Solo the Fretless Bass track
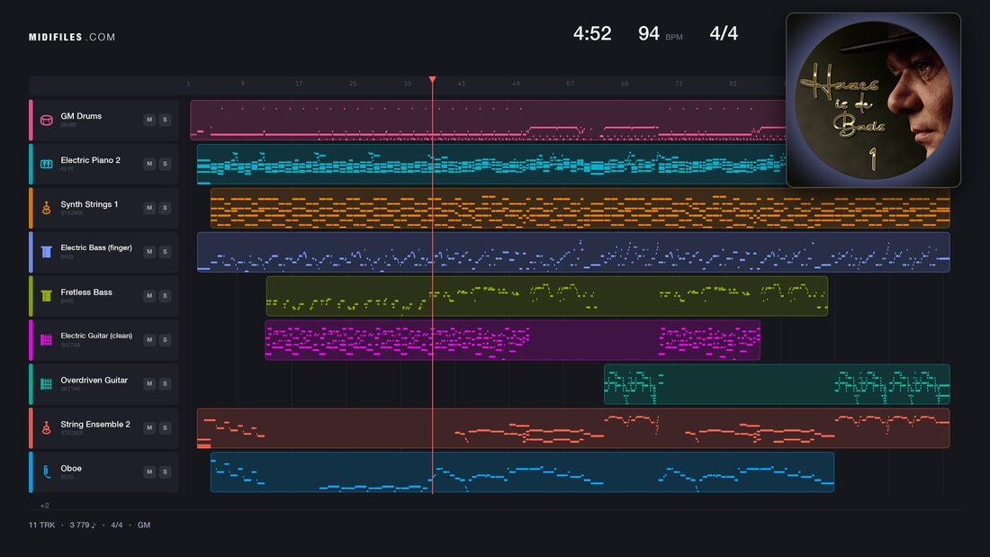Image resolution: width=990 pixels, height=557 pixels. [165, 295]
